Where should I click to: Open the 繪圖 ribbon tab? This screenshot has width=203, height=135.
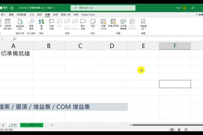pyautogui.click(x=11, y=15)
